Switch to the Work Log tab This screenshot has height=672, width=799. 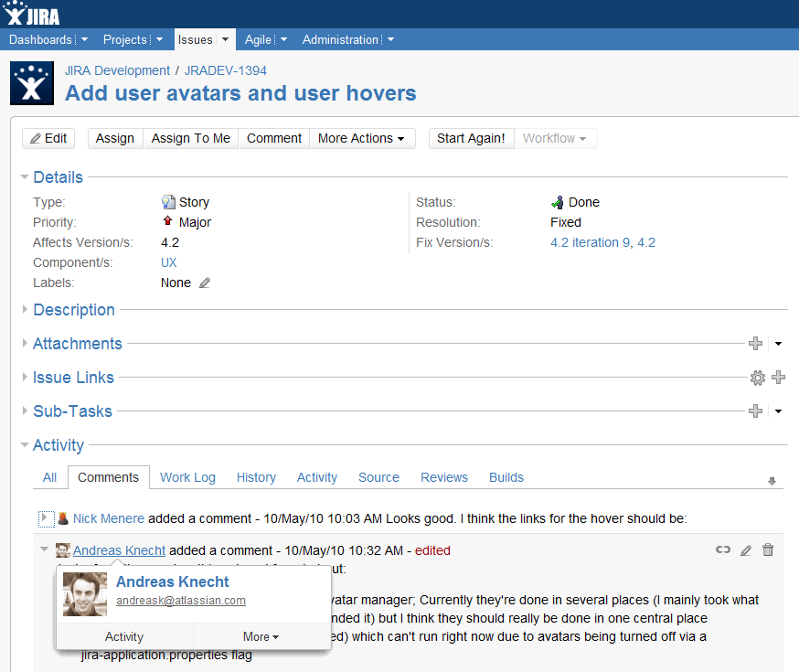pyautogui.click(x=187, y=477)
